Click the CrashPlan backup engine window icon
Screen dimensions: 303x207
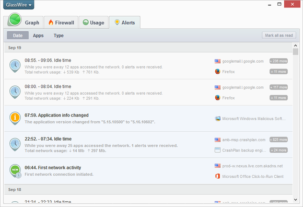[218, 150]
